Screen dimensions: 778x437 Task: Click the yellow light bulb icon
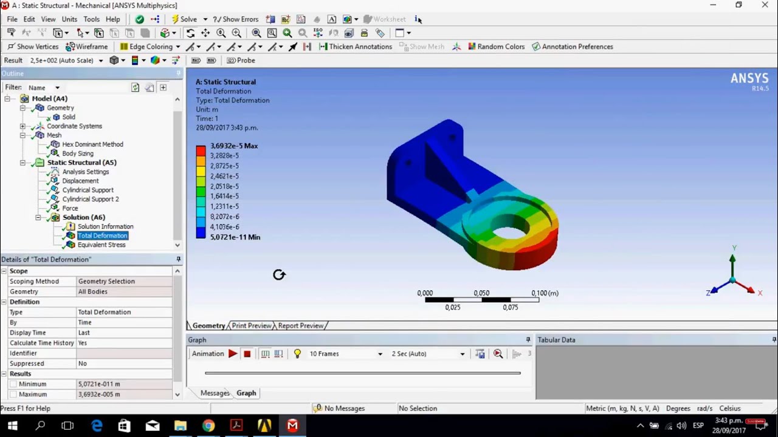(x=297, y=354)
